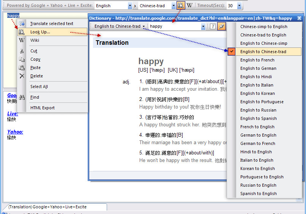Viewport: 306px width, 214px height.
Task: Select Delete from context menu
Action: tap(52, 76)
